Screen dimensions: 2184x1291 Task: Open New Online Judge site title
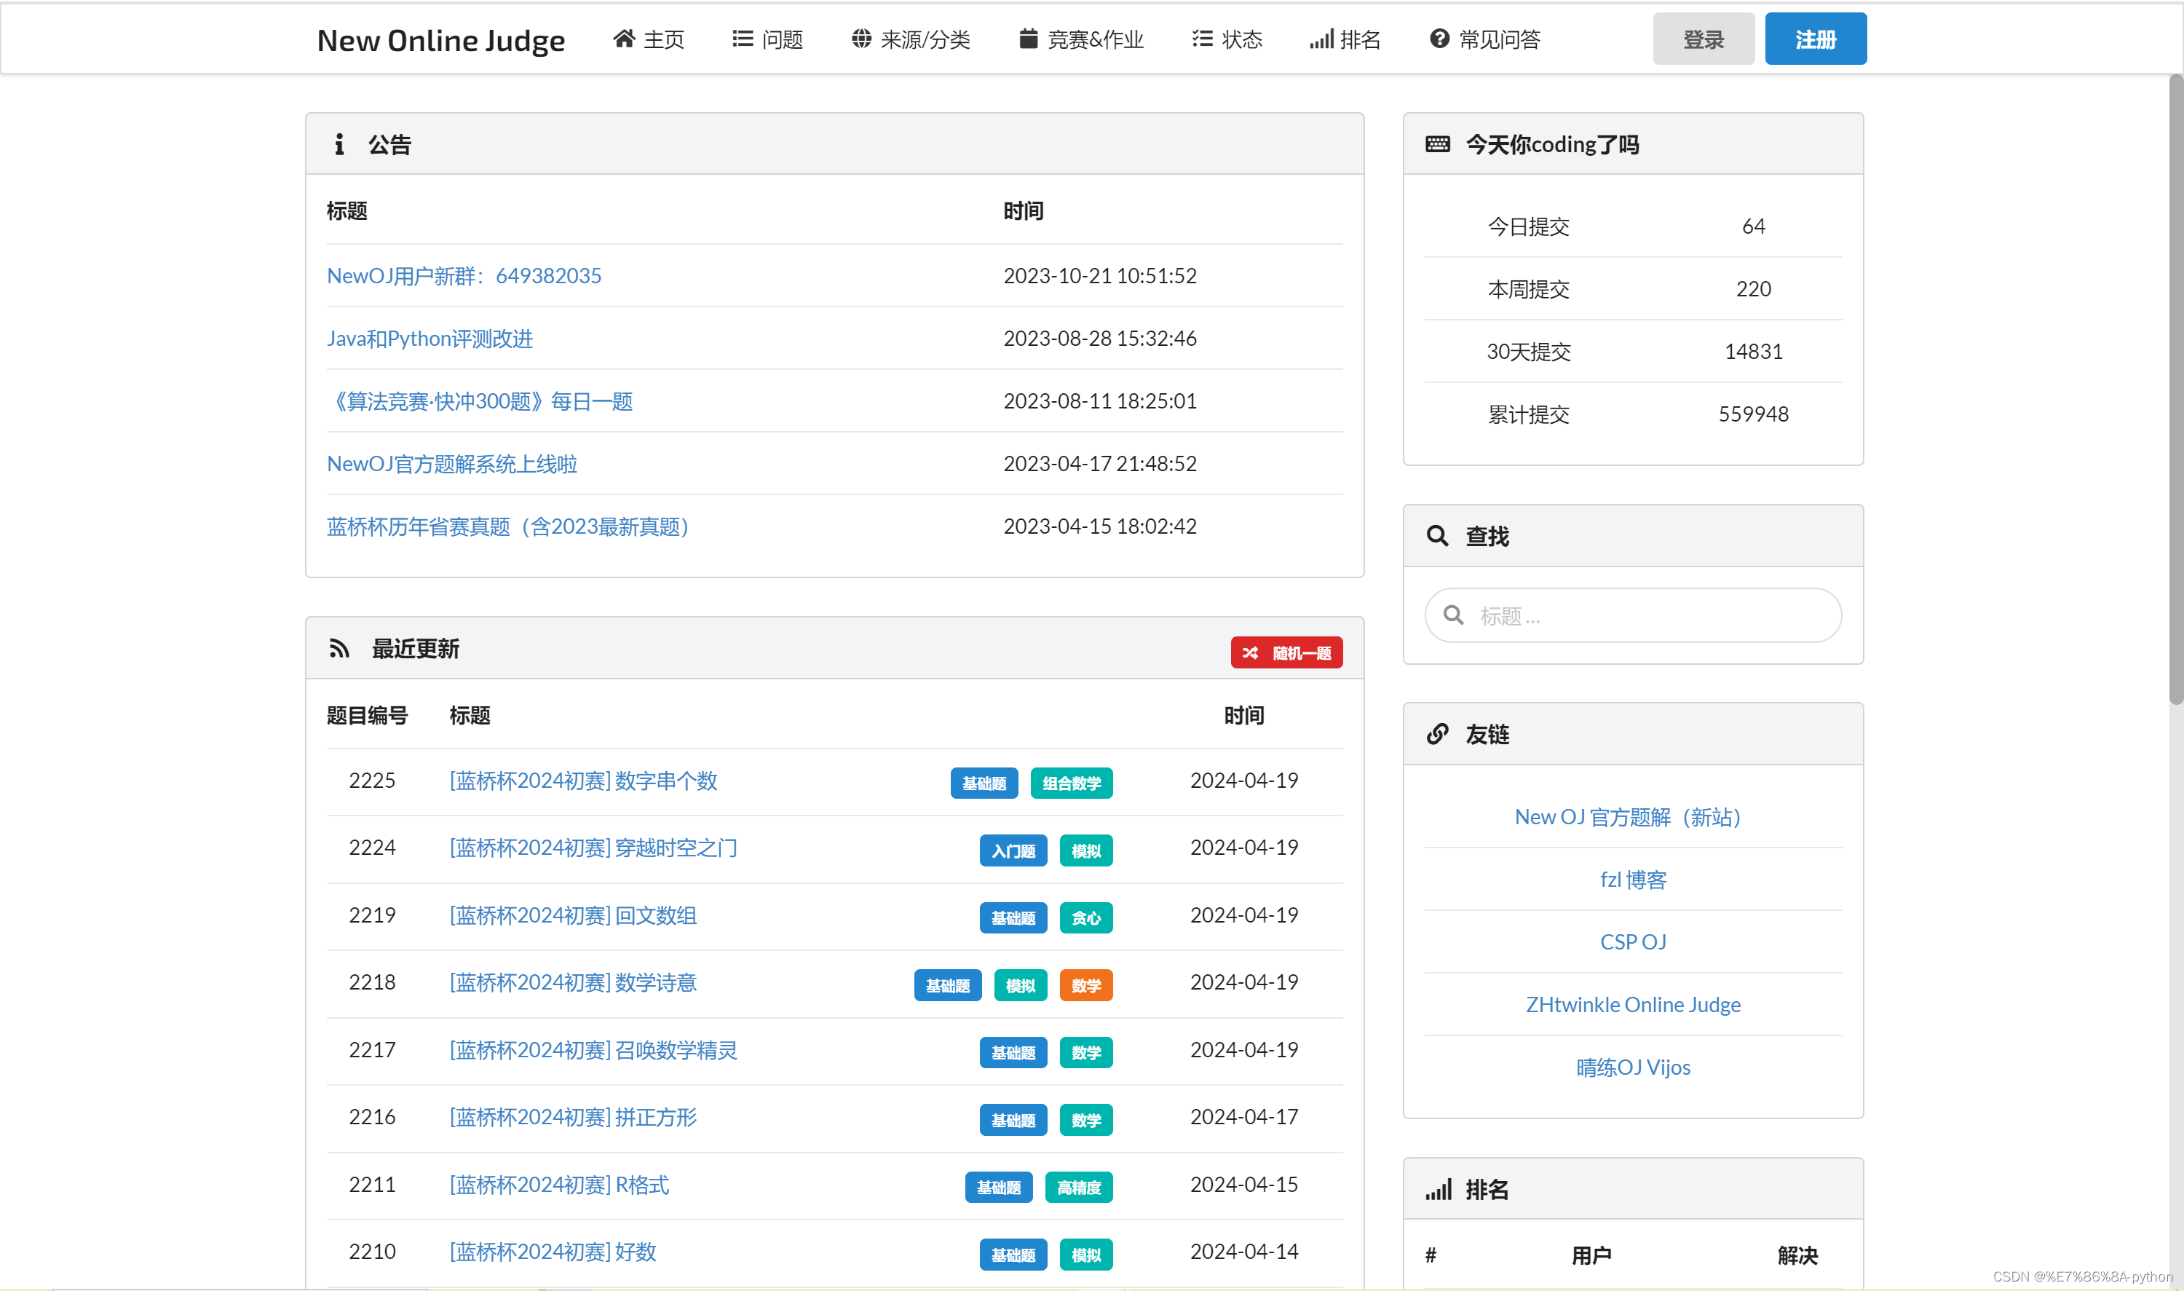coord(441,40)
